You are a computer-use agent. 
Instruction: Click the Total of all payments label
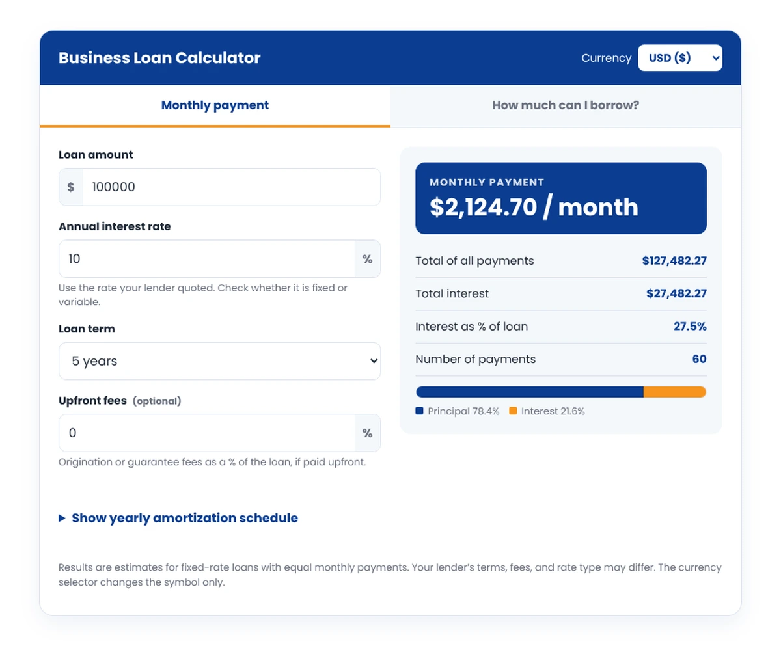[x=474, y=261]
